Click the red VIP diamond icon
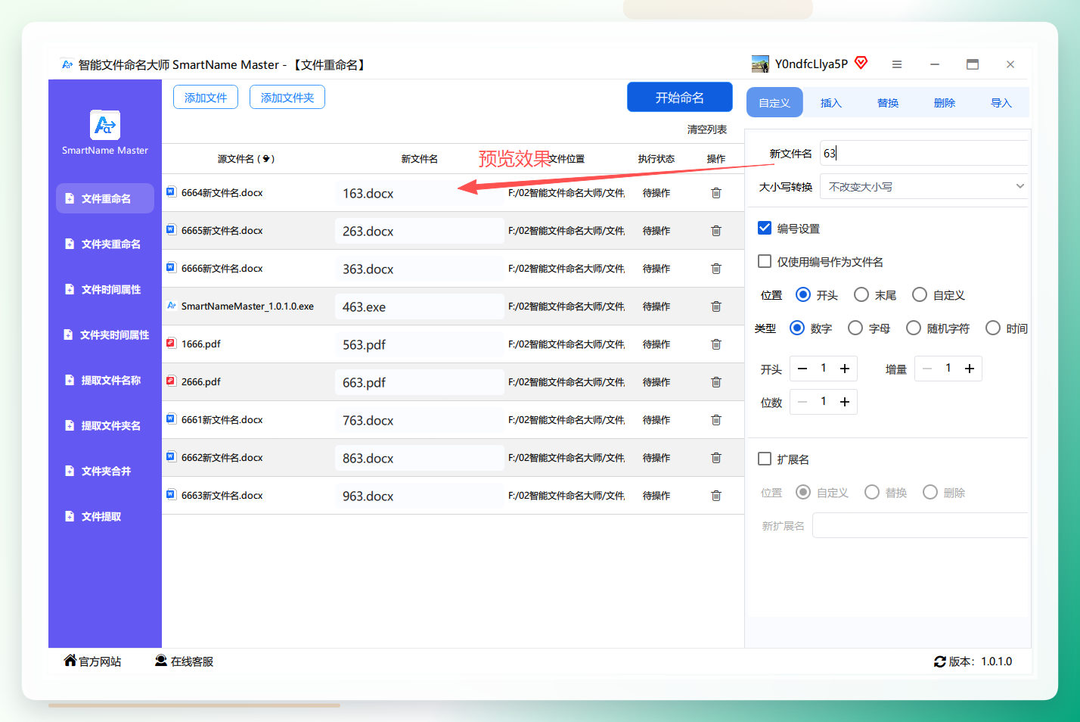This screenshot has height=722, width=1080. pyautogui.click(x=861, y=63)
